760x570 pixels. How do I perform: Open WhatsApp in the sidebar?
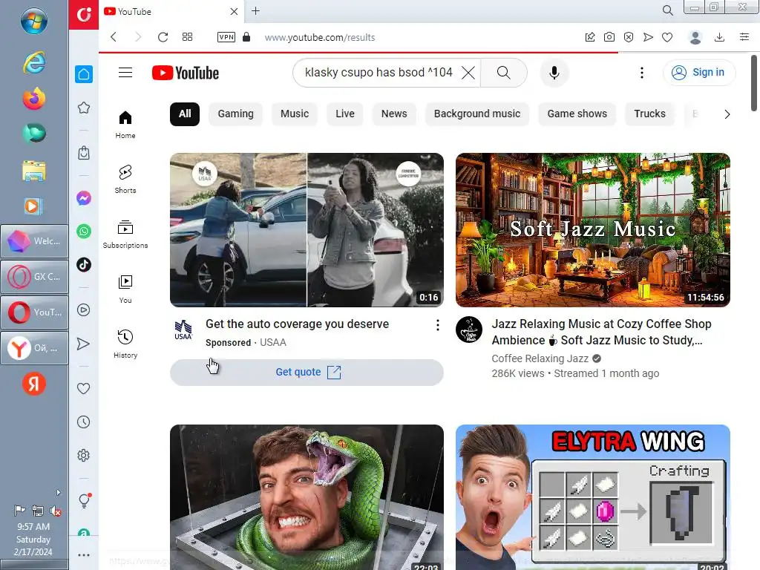coord(84,232)
